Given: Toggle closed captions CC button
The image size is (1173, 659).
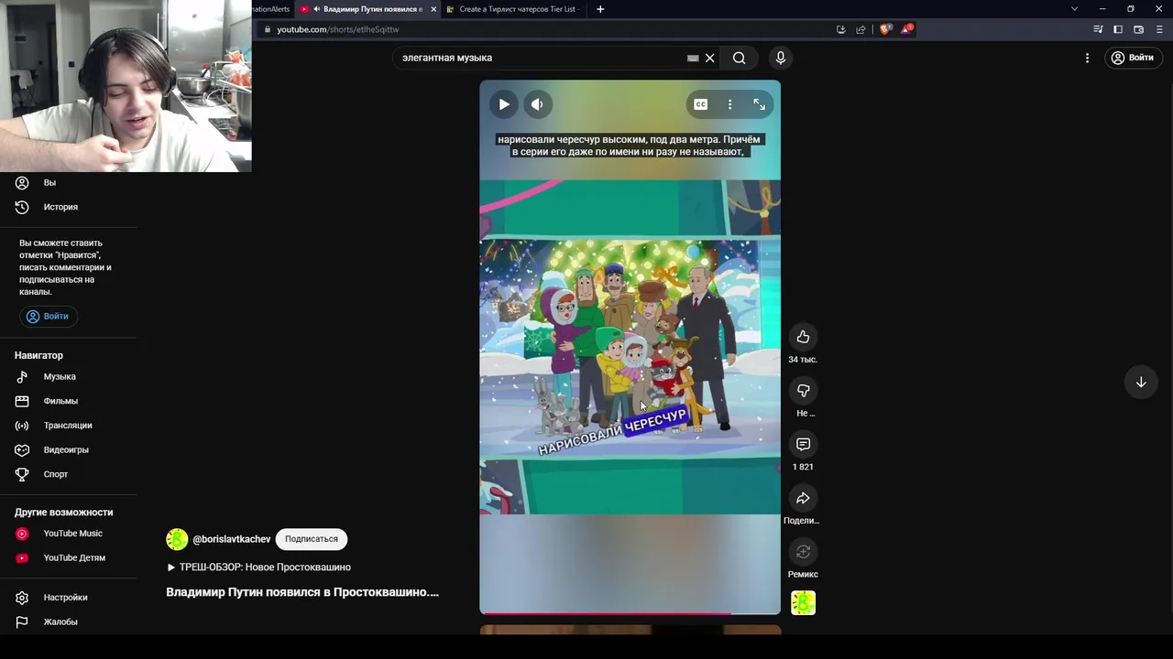Looking at the screenshot, I should coord(701,104).
